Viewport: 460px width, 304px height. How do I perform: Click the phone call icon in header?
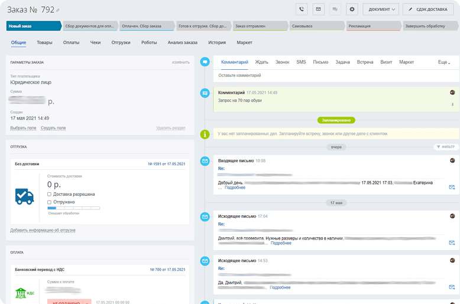(302, 9)
